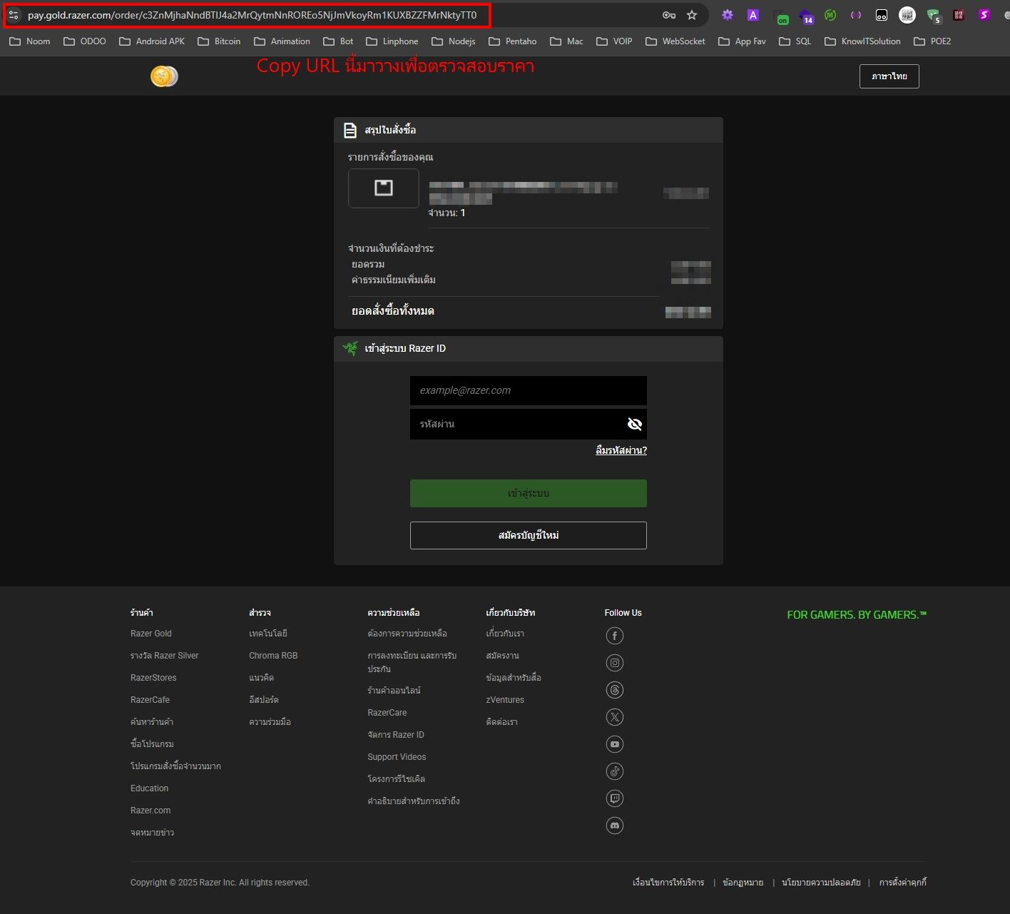Open the Razer.com footer link
The width and height of the screenshot is (1010, 914).
(151, 811)
